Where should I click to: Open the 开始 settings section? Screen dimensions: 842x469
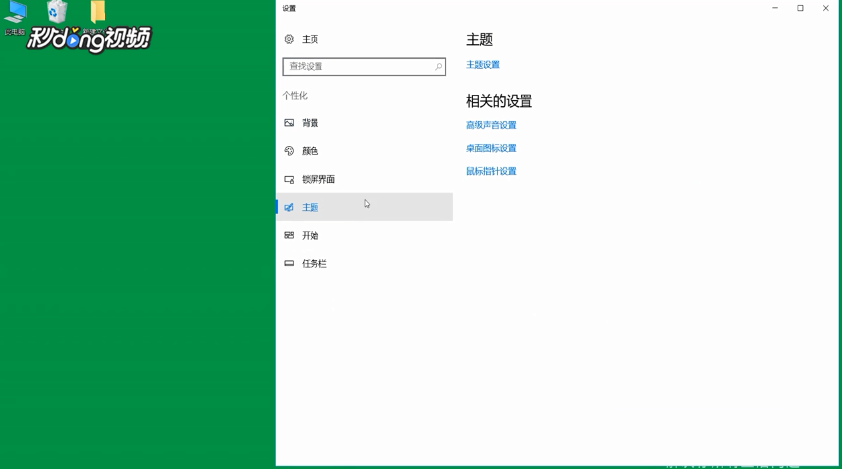click(364, 235)
